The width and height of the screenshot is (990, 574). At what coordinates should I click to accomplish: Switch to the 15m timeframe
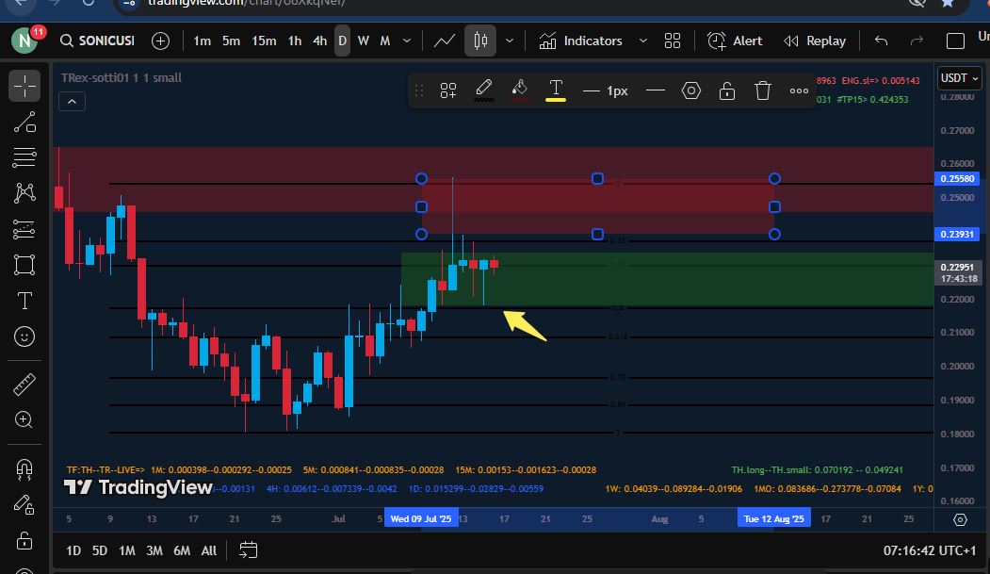coord(264,41)
